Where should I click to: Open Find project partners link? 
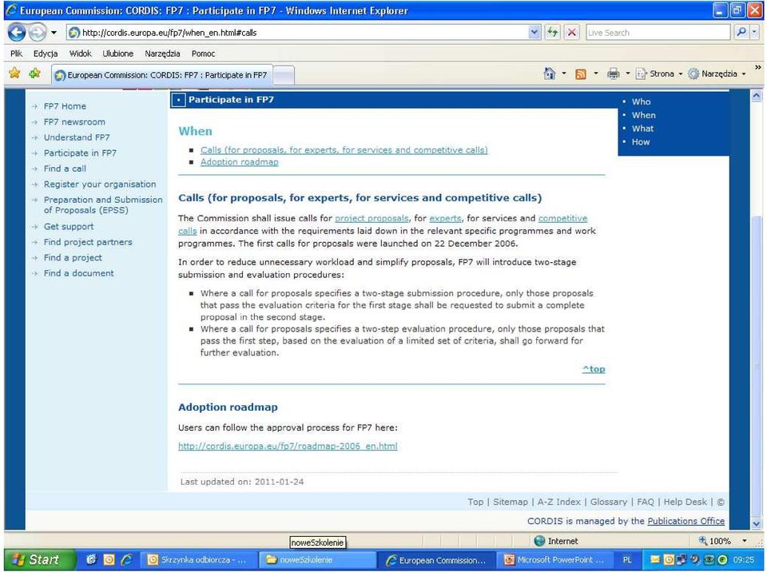coord(88,242)
